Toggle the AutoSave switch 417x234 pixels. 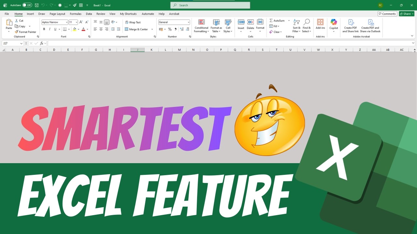(x=27, y=5)
